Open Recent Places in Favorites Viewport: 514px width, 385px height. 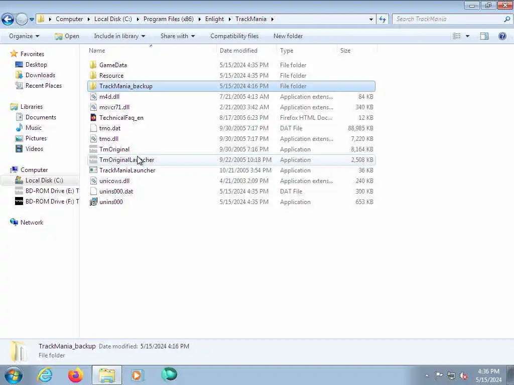click(x=43, y=85)
